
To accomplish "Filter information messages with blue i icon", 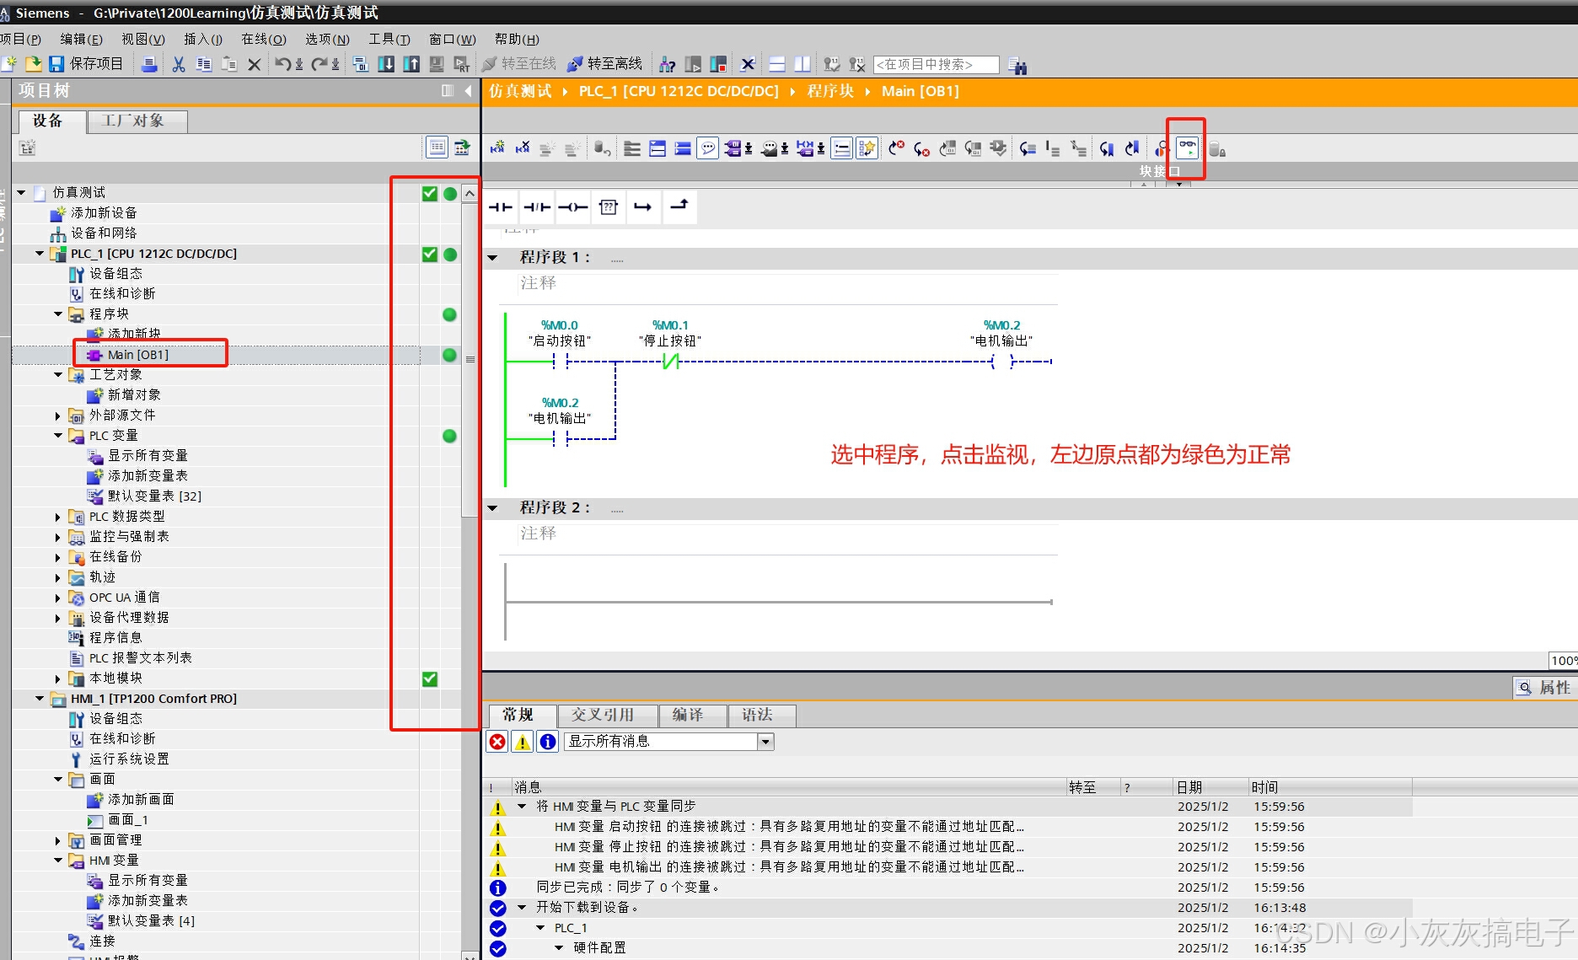I will click(x=548, y=742).
